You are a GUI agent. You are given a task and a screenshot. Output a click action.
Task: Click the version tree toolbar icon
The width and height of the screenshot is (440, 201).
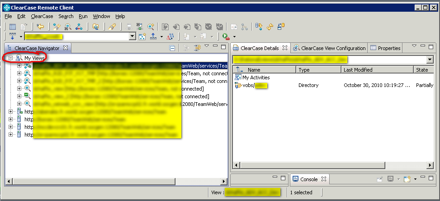(x=79, y=27)
